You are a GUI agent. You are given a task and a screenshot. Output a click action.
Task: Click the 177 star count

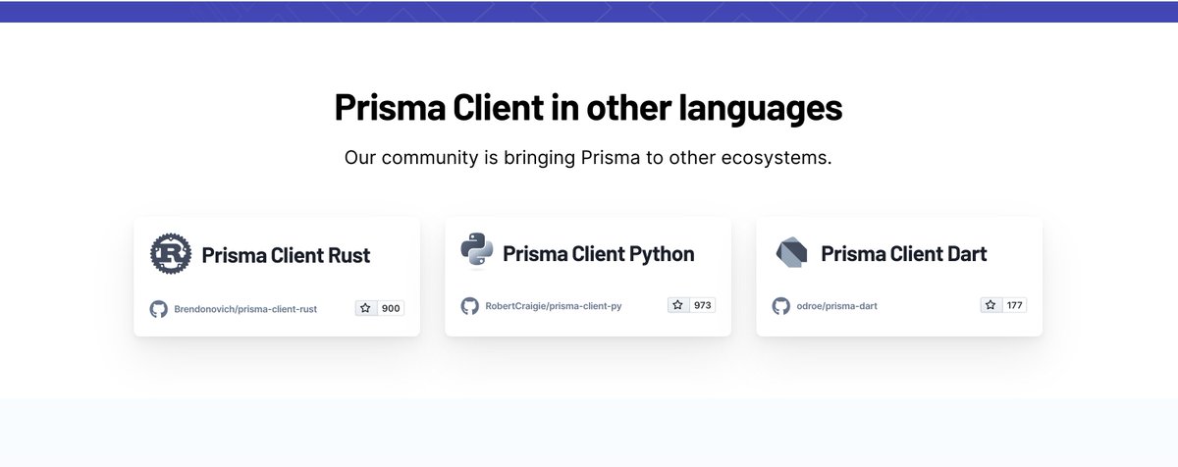point(1015,305)
